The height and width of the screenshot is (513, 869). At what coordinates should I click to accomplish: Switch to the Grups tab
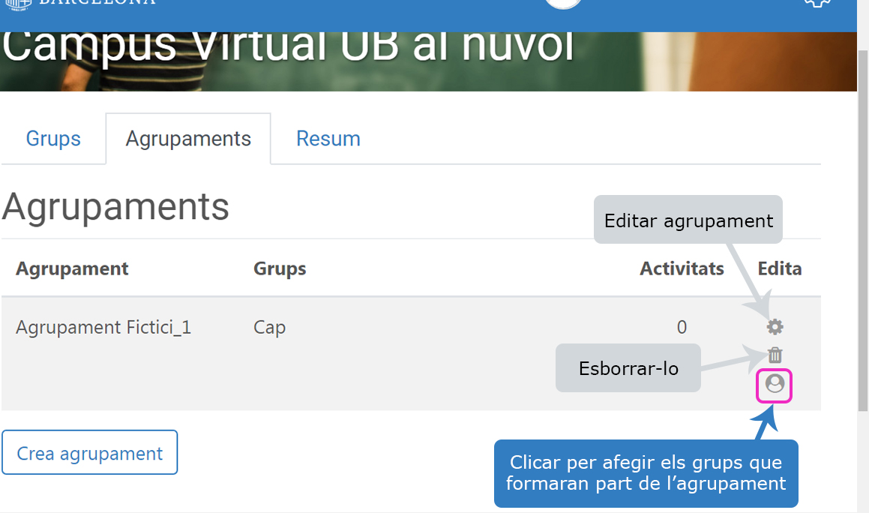(x=53, y=139)
